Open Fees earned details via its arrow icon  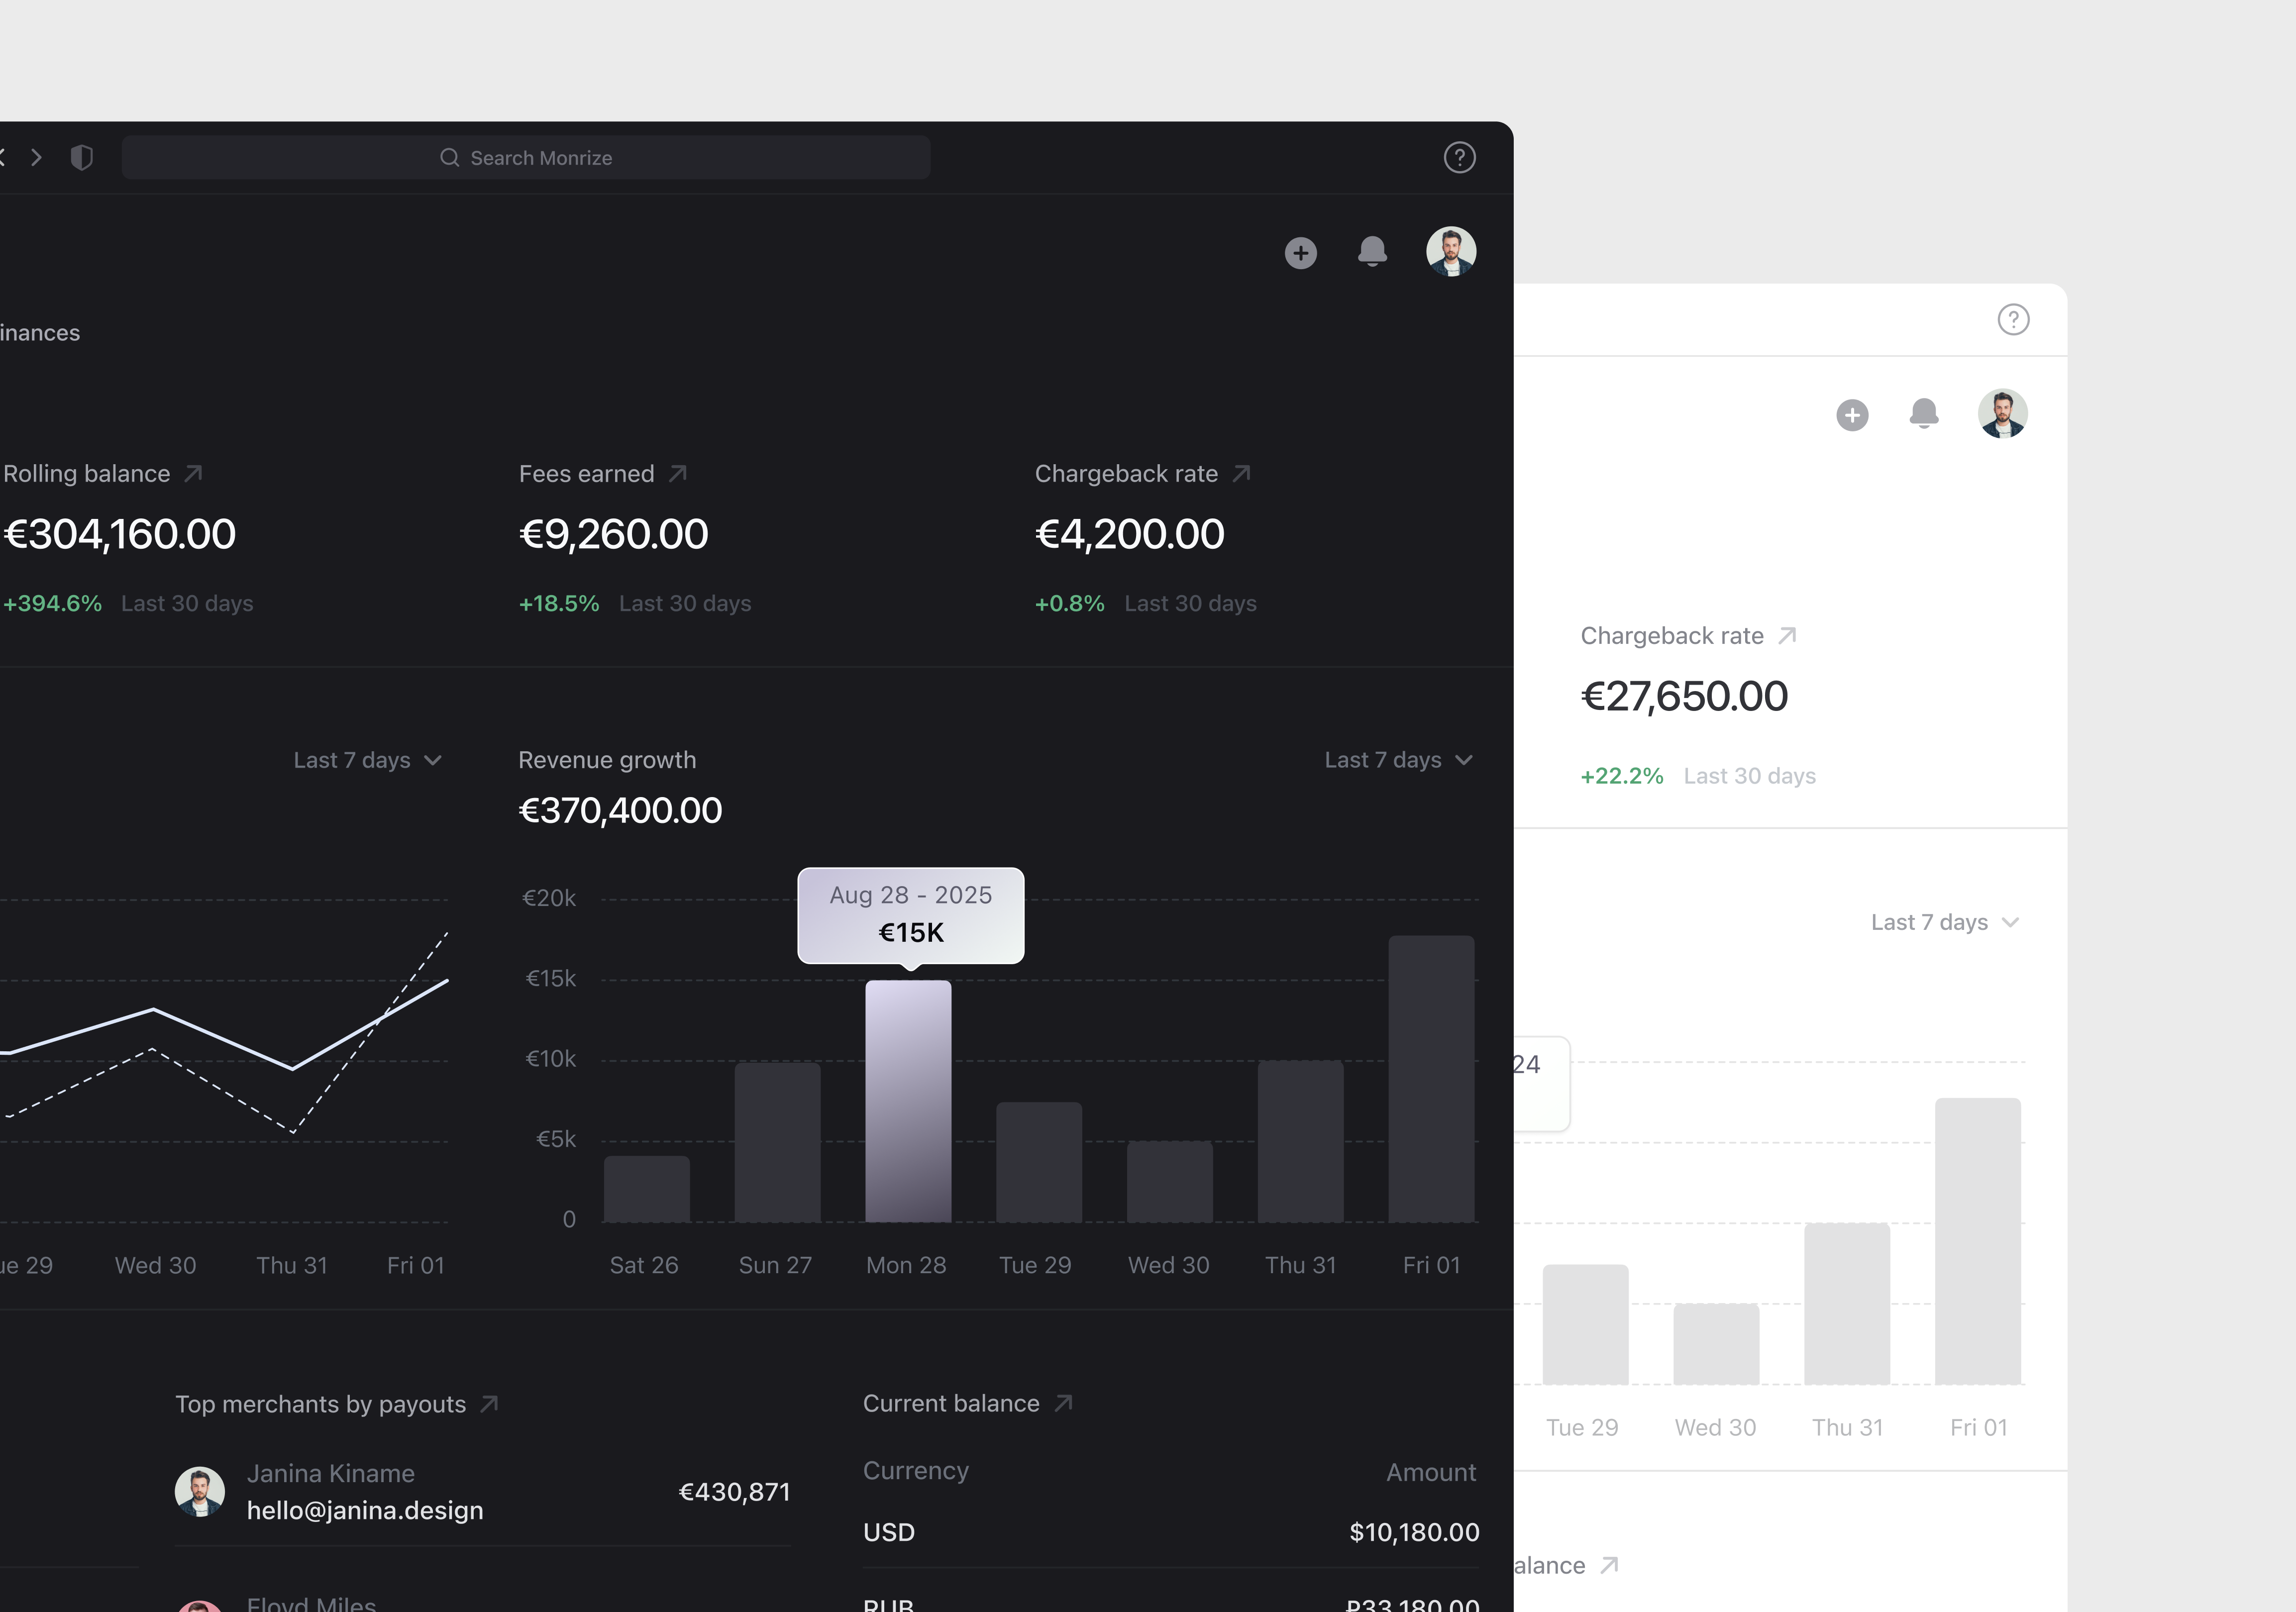pyautogui.click(x=678, y=473)
